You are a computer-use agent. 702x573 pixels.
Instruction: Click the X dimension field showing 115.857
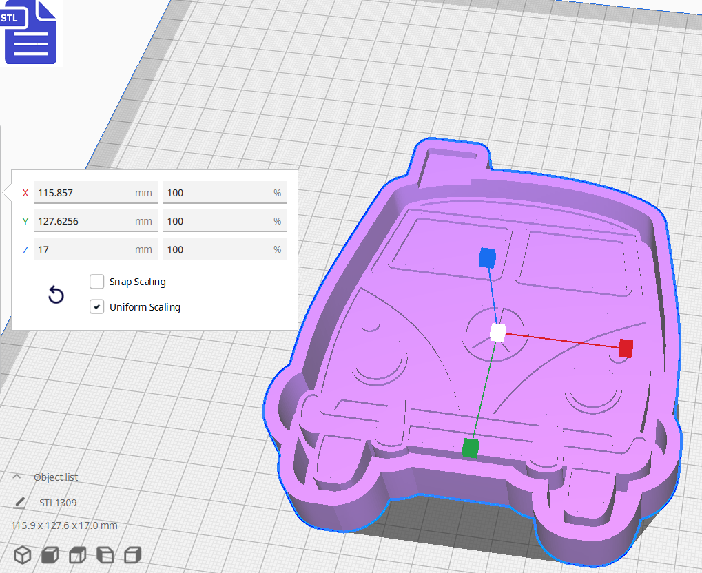coord(96,192)
